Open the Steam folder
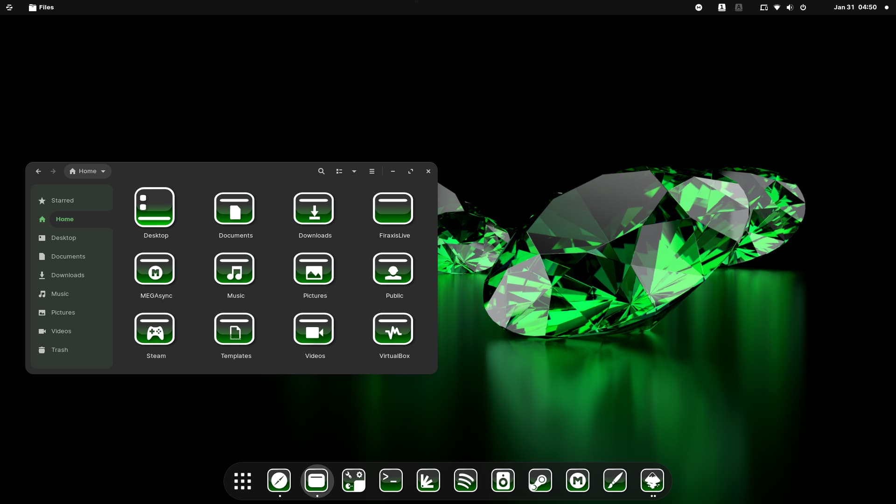This screenshot has height=504, width=896. 154,329
